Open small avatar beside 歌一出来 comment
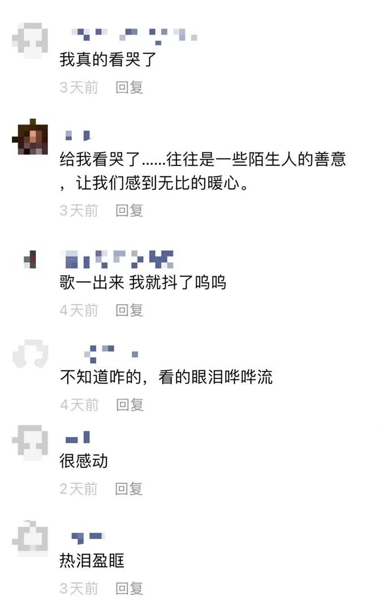 pyautogui.click(x=31, y=259)
